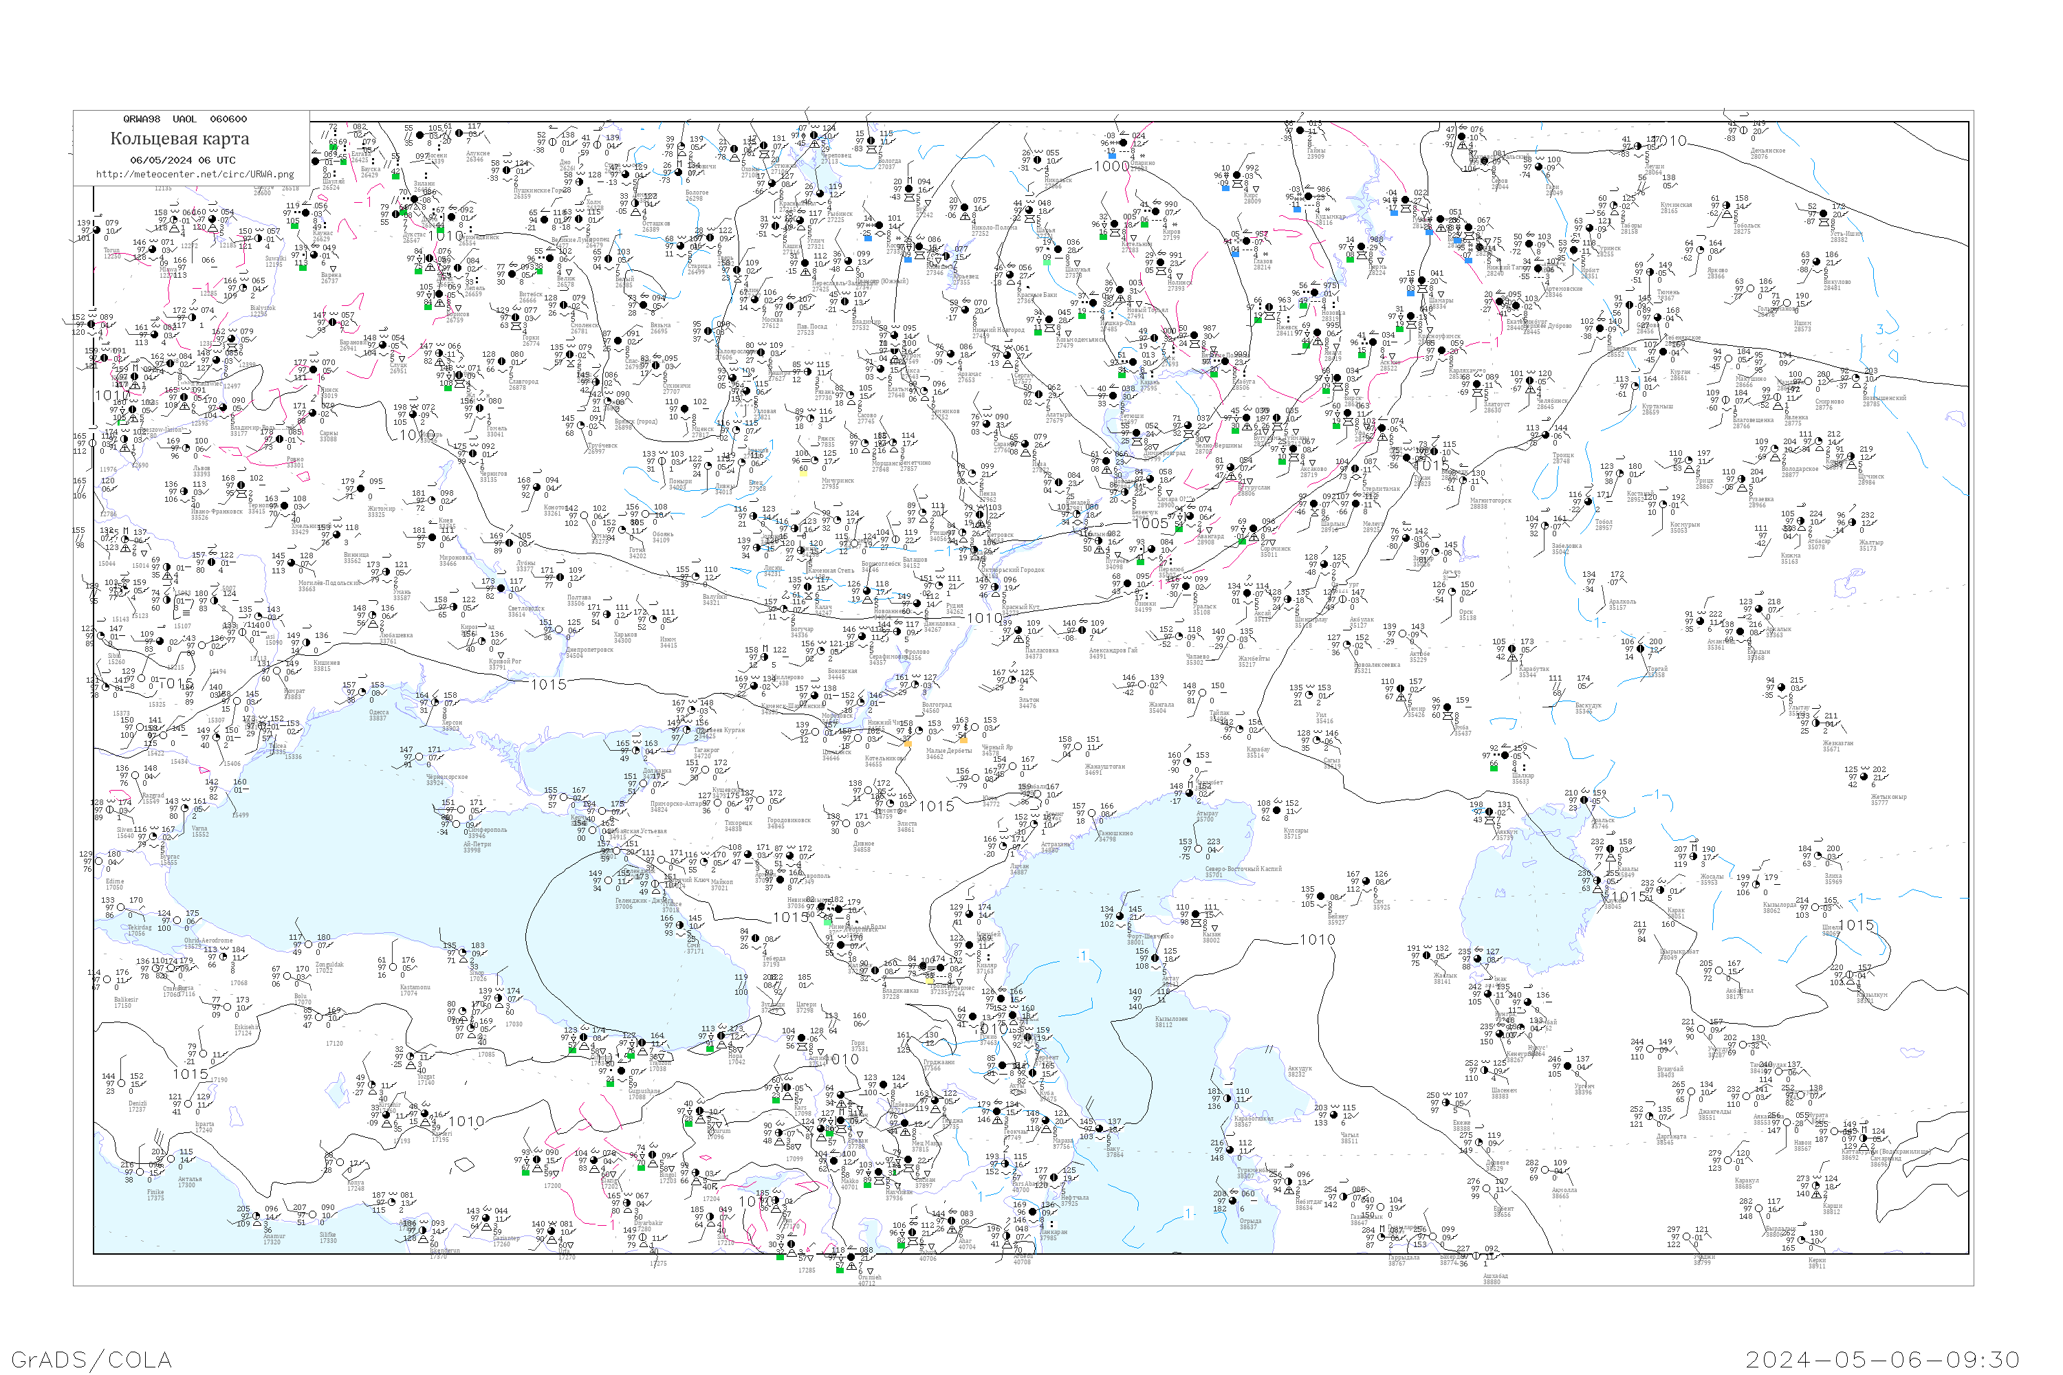Screen dimensions: 2063x1375
Task: Click the Каунас 26629 station circle
Action: (305, 212)
